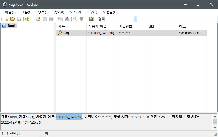Click the Copy URL to clipboard icon

coord(60,19)
